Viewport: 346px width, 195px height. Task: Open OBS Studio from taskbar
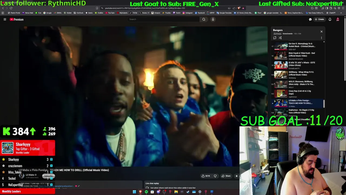click(x=164, y=192)
